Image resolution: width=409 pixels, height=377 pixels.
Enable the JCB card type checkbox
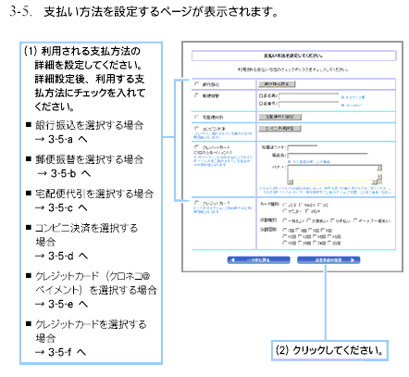coord(285,205)
